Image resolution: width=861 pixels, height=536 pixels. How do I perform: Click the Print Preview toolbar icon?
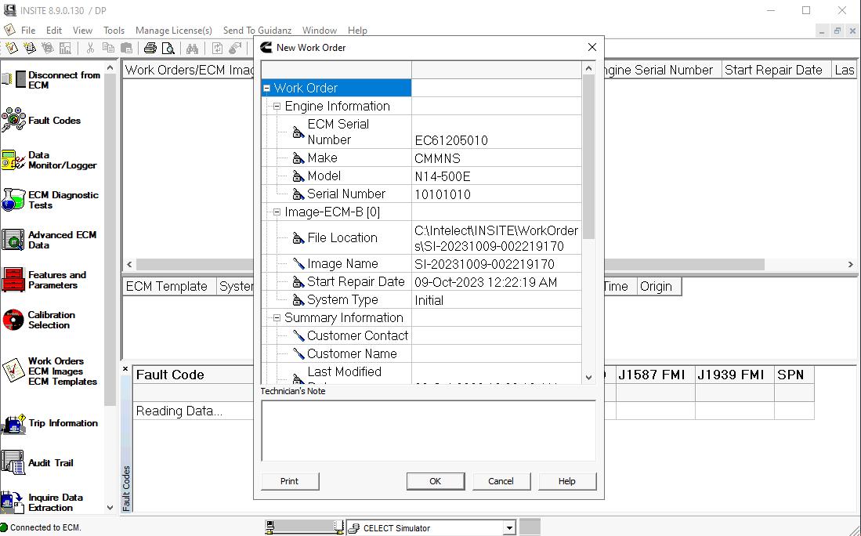click(x=168, y=49)
